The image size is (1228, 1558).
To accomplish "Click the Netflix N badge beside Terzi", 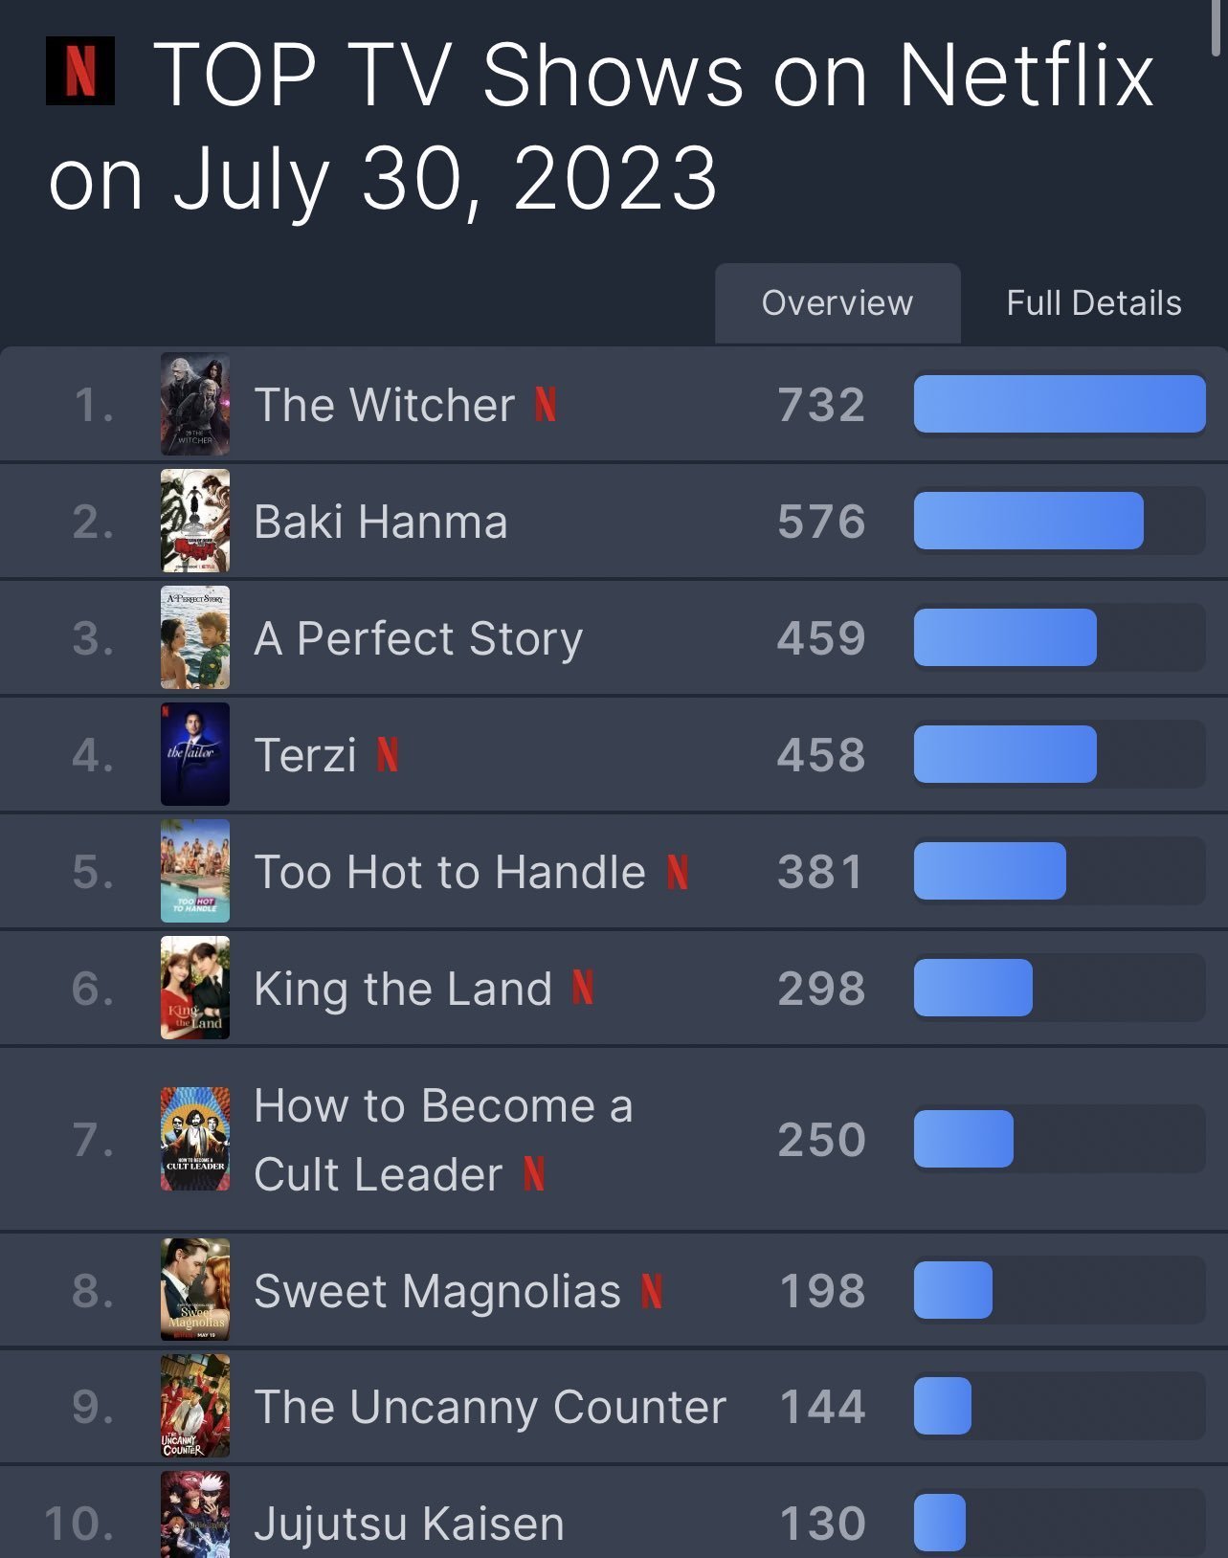I will [x=388, y=755].
